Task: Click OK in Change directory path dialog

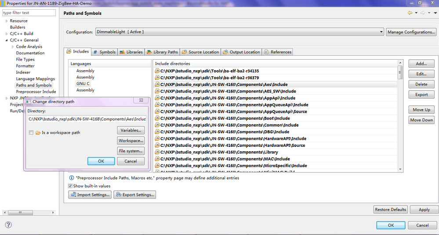Action: tap(101, 161)
